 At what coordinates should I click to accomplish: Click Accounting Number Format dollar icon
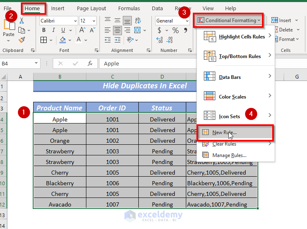pyautogui.click(x=159, y=30)
